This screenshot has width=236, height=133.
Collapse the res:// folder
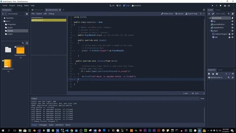(3, 21)
